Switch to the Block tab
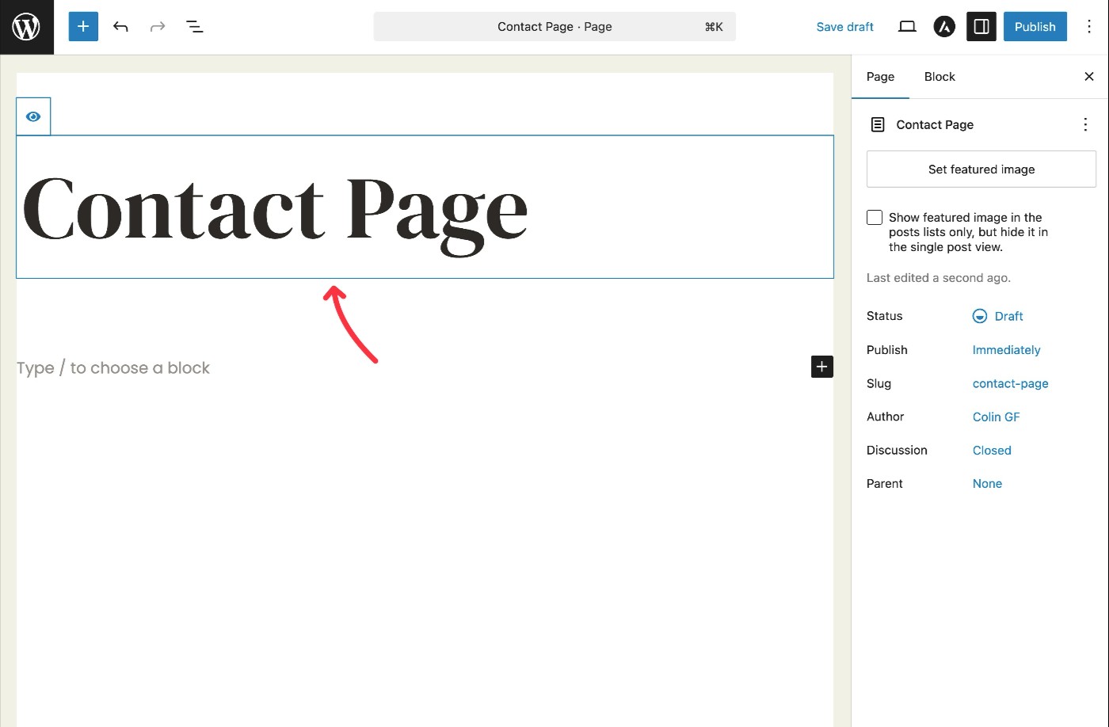Viewport: 1109px width, 727px height. point(939,77)
